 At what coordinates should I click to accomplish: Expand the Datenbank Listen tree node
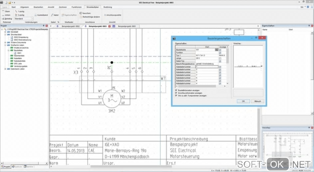coord(5,69)
